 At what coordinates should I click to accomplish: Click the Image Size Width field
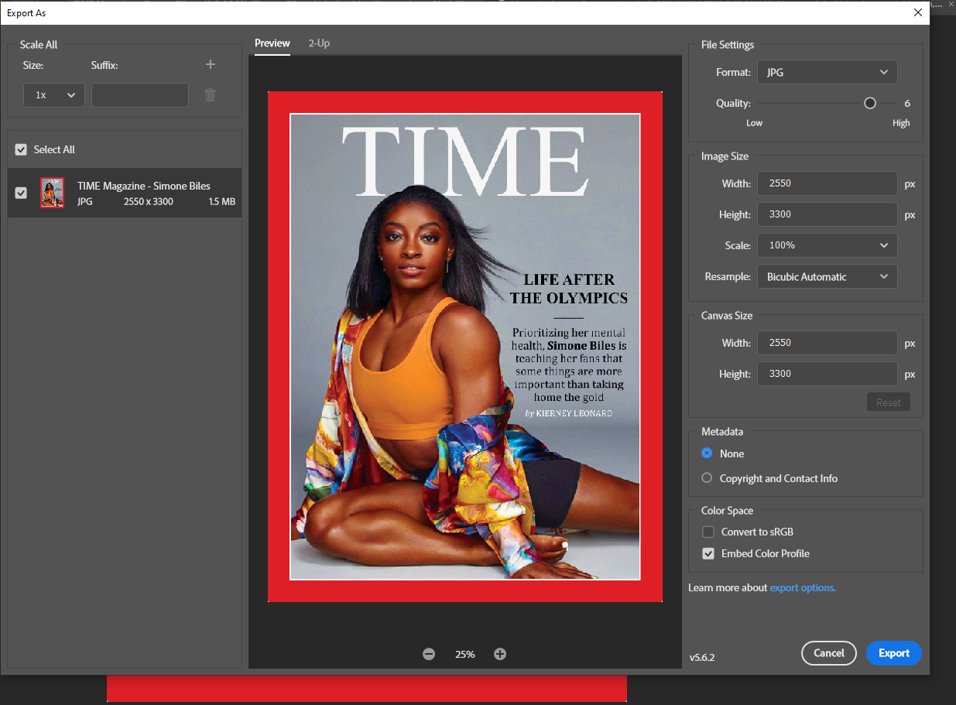coord(828,183)
